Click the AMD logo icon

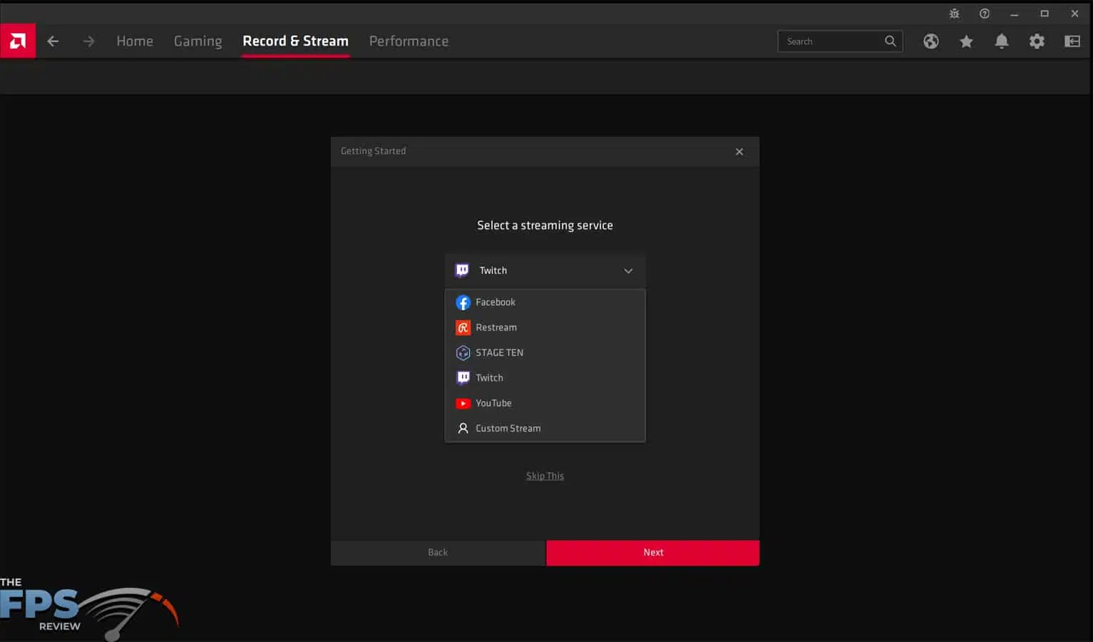[x=18, y=41]
